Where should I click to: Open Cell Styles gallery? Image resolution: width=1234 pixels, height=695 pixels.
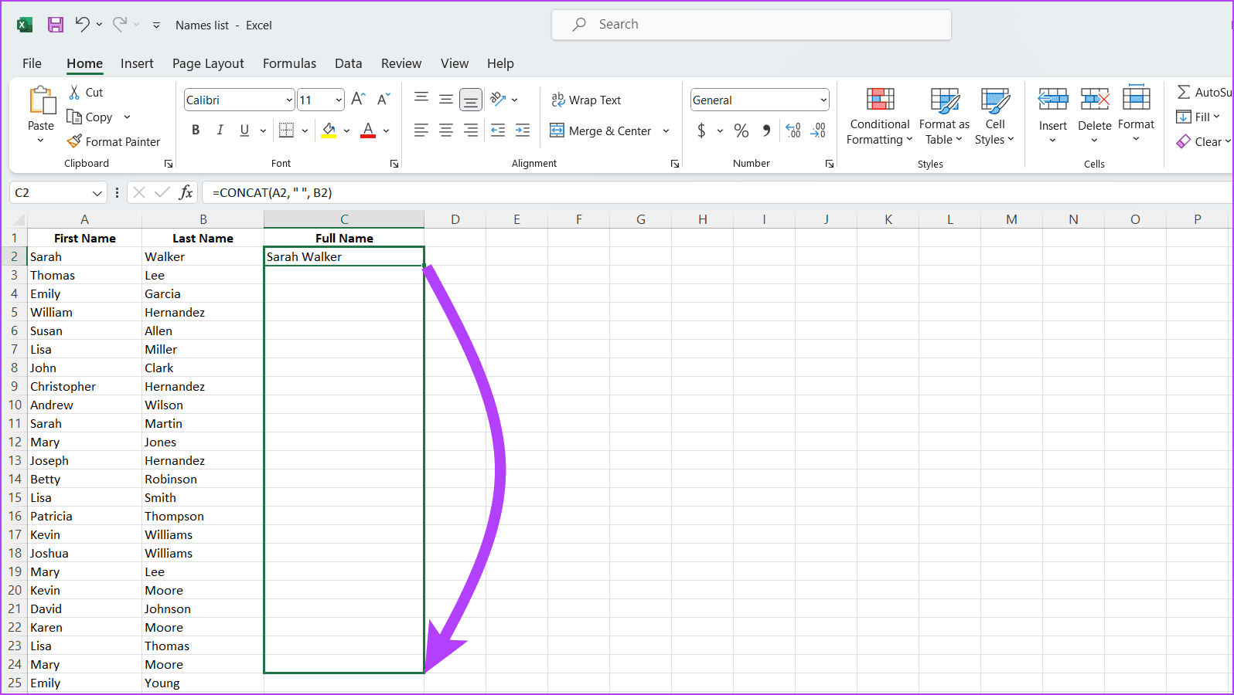click(x=994, y=116)
